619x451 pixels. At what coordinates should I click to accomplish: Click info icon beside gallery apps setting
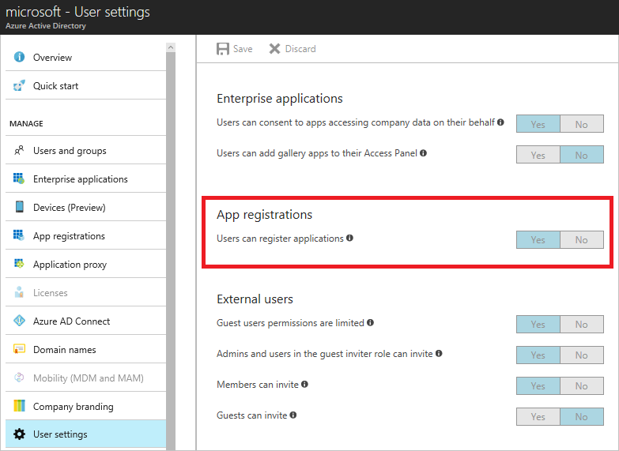point(423,153)
